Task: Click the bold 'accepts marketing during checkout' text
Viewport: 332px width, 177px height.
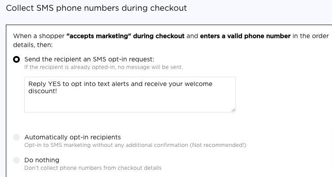Action: point(126,36)
